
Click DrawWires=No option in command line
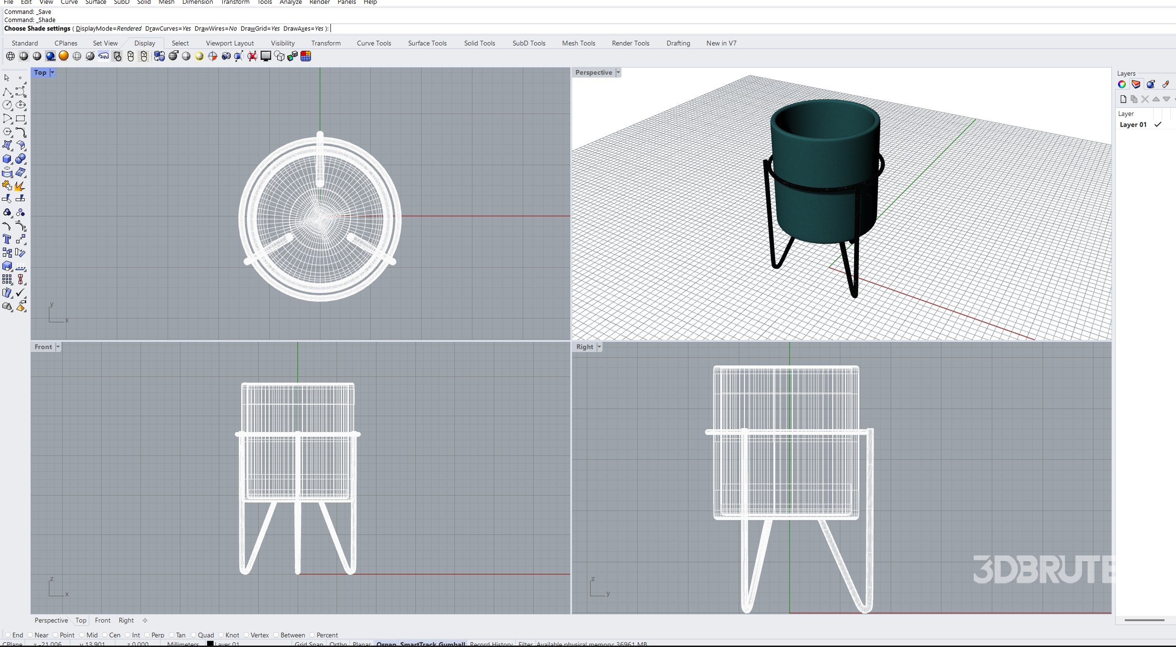(x=216, y=28)
